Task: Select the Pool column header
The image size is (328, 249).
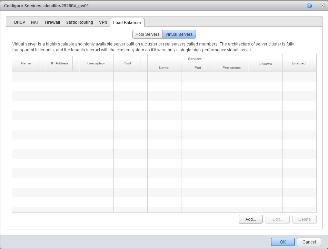Action: (x=127, y=63)
